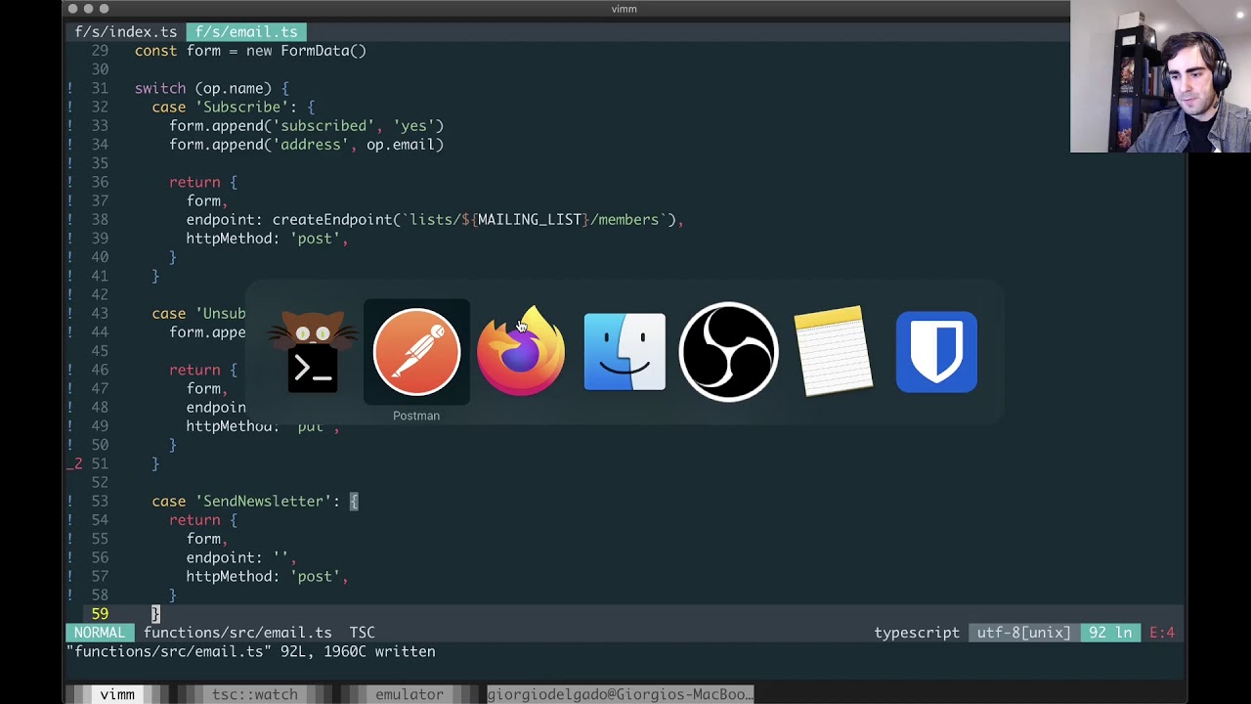Choose the Finder icon in the app switcher

coord(625,352)
